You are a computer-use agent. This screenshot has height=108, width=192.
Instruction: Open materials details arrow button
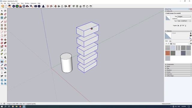[x=191, y=44]
